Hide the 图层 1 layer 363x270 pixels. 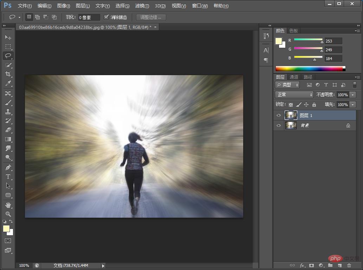point(279,115)
